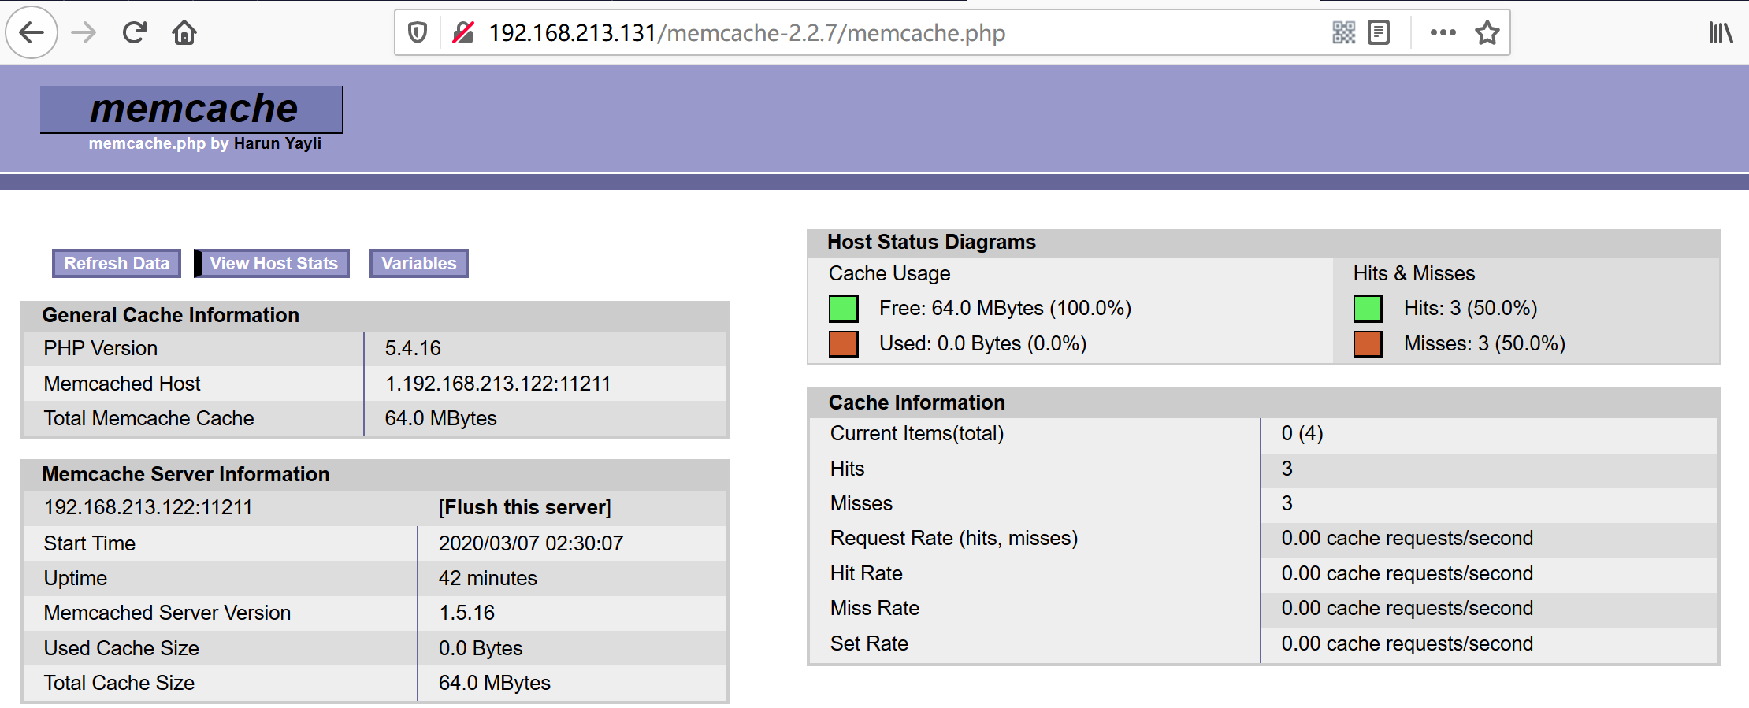Click the Hits: 3 (50.0%) label
This screenshot has width=1749, height=708.
coord(1471,308)
